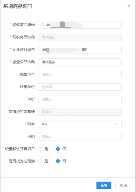Click the blue 新增 button
Viewport: 136px width, 192px height.
pyautogui.click(x=104, y=185)
